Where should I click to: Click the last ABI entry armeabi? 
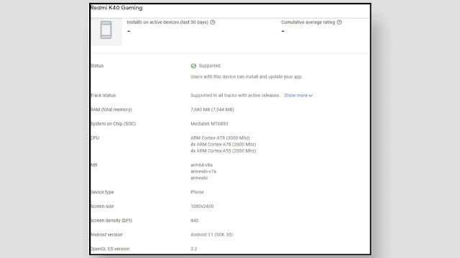click(x=199, y=178)
